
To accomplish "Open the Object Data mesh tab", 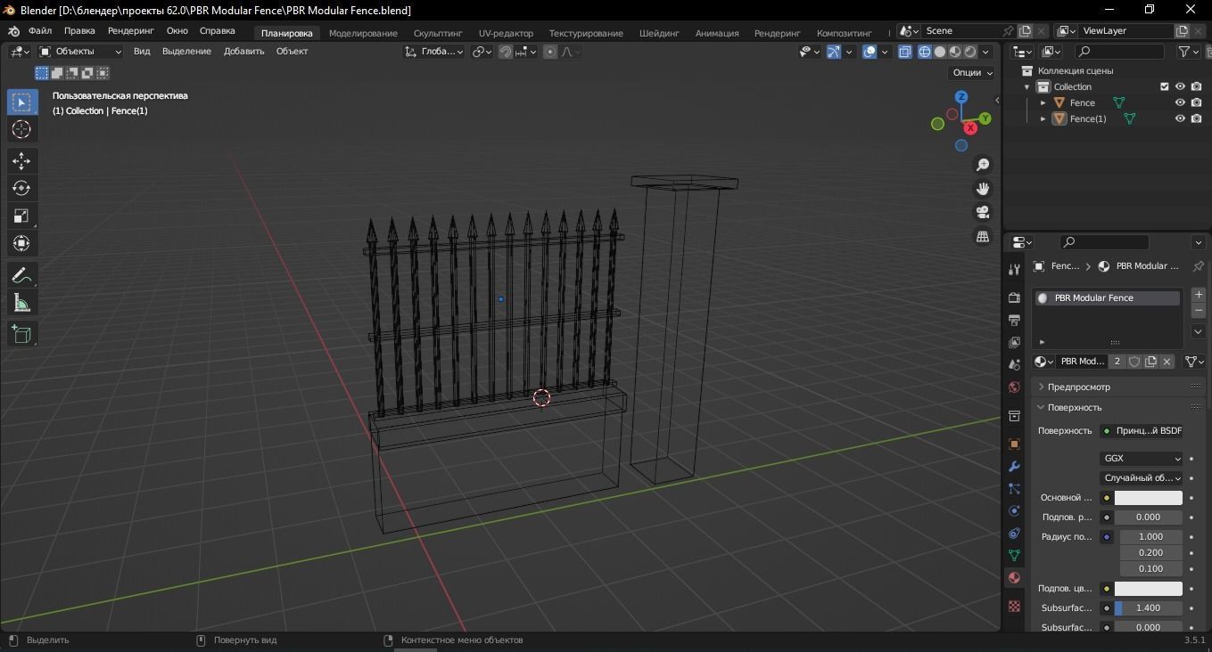I will pos(1014,555).
